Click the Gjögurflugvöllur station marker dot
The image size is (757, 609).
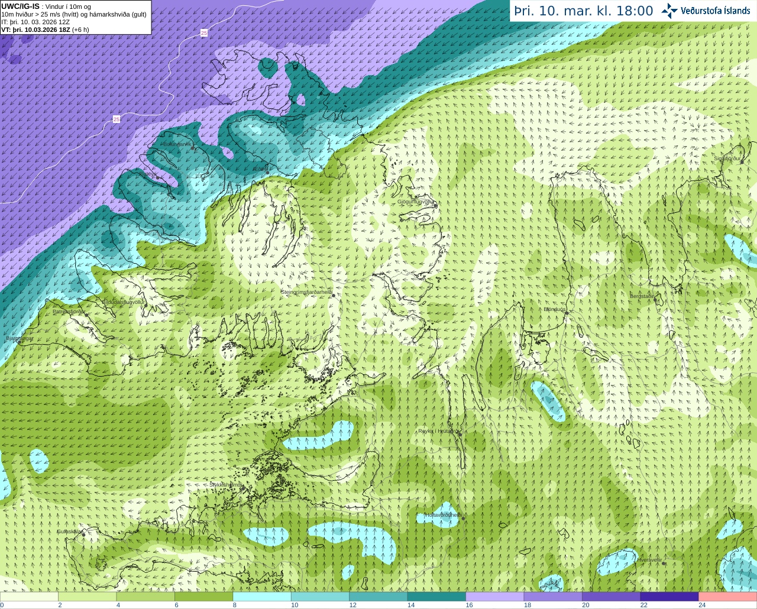click(x=435, y=206)
